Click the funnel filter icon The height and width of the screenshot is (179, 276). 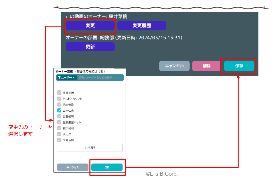[x=59, y=78]
